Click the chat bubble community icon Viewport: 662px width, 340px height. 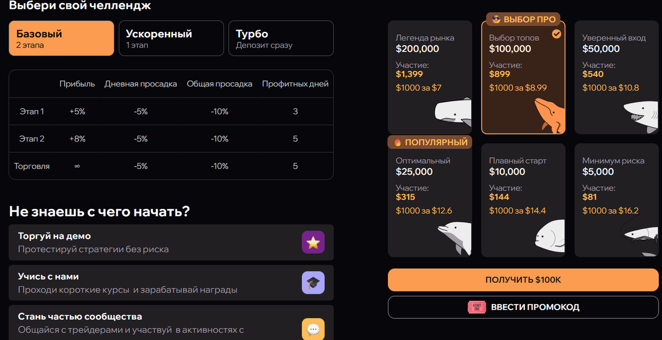pos(313,329)
